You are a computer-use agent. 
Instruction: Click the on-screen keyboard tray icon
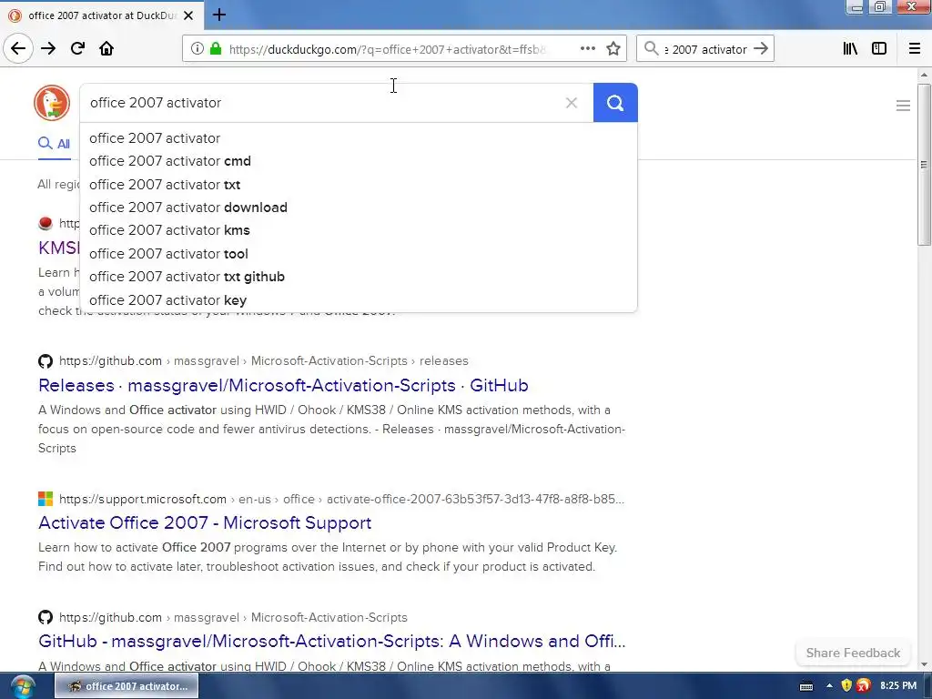tap(806, 686)
